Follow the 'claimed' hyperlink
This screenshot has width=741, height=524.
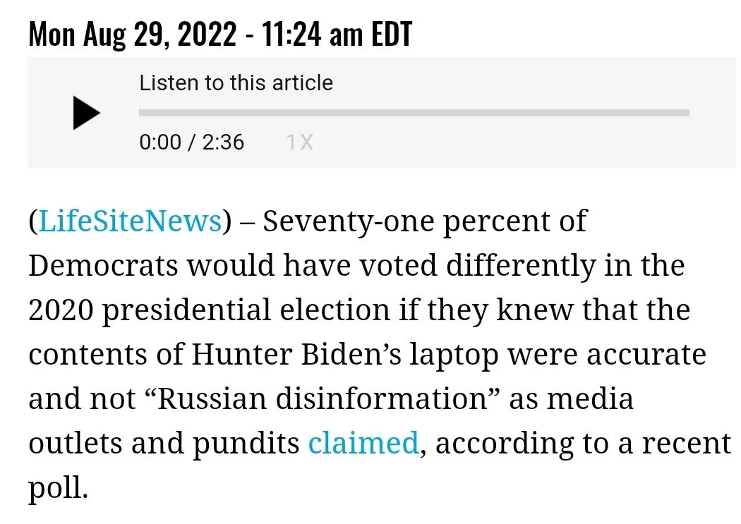[x=363, y=444]
